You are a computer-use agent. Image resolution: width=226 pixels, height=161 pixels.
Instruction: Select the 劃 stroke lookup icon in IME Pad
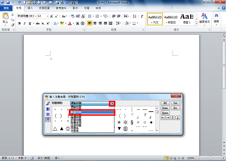pyautogui.click(x=48, y=109)
